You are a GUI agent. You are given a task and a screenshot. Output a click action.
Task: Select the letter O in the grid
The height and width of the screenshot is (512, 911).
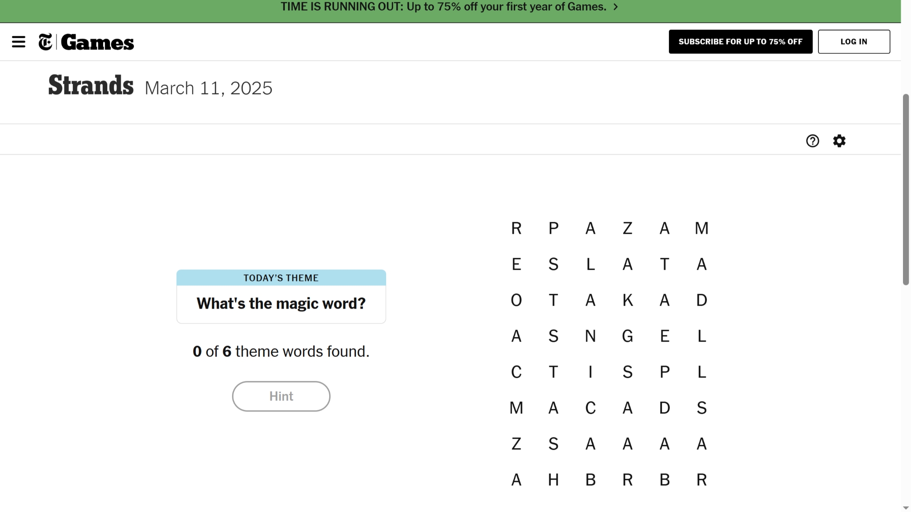[516, 300]
